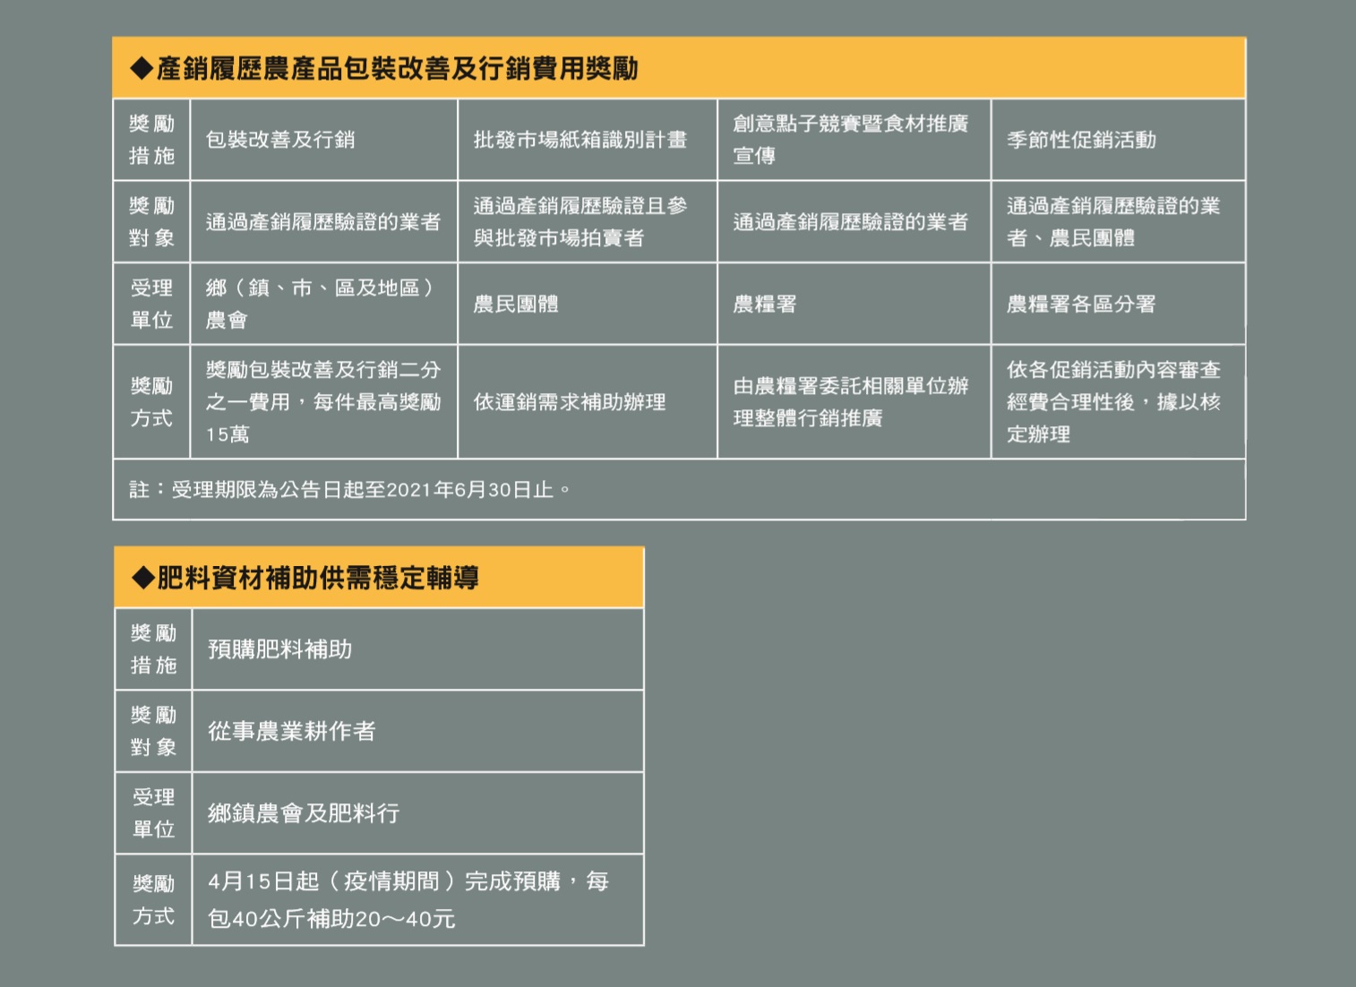This screenshot has width=1356, height=987.
Task: Select the 通過產銷履歷驗證的業者、農民團體 cell
Action: click(1113, 222)
